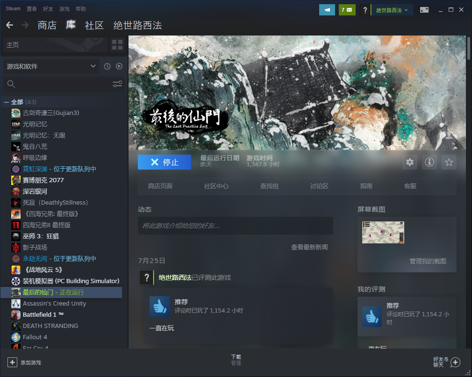
Task: Go back with the left arrow
Action: coord(10,25)
